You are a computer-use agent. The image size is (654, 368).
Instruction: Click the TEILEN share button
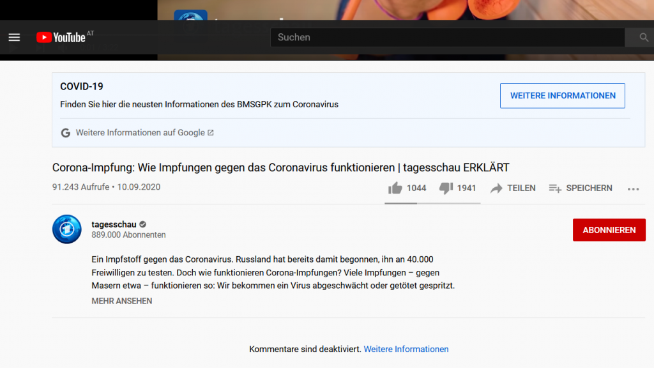513,188
